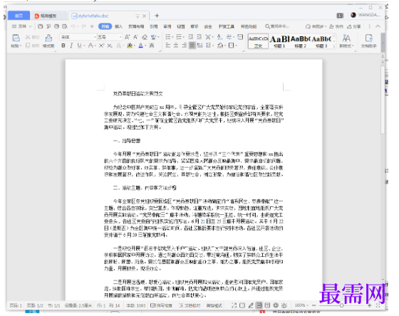The width and height of the screenshot is (399, 316).
Task: Switch to the Insert ribbon tab
Action: [118, 26]
